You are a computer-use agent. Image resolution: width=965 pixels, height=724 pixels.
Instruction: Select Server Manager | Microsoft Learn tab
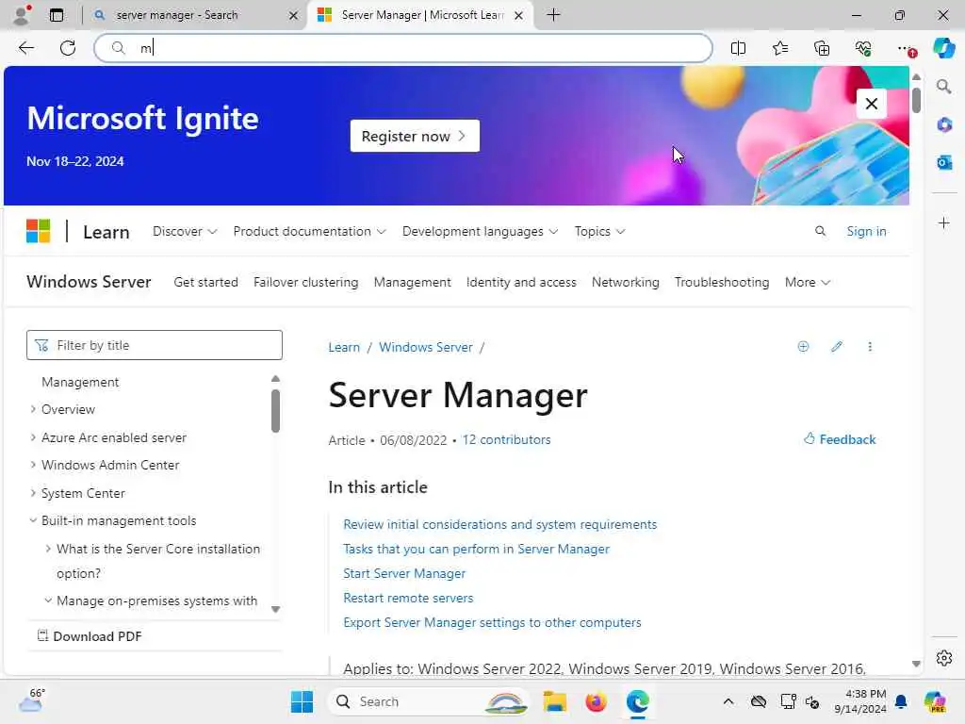pos(420,15)
